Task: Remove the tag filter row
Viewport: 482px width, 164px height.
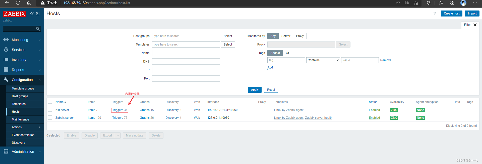Action: (386, 60)
